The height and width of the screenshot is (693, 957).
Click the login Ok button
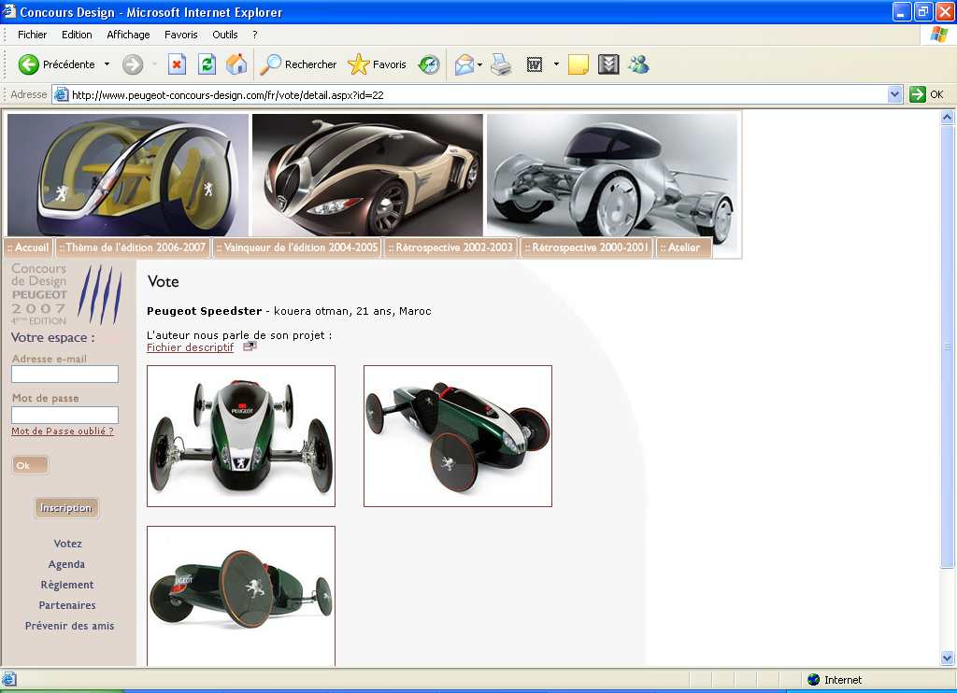pos(29,465)
